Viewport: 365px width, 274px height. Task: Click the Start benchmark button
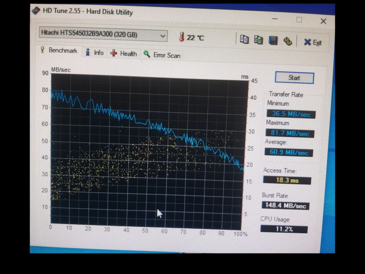(x=294, y=78)
